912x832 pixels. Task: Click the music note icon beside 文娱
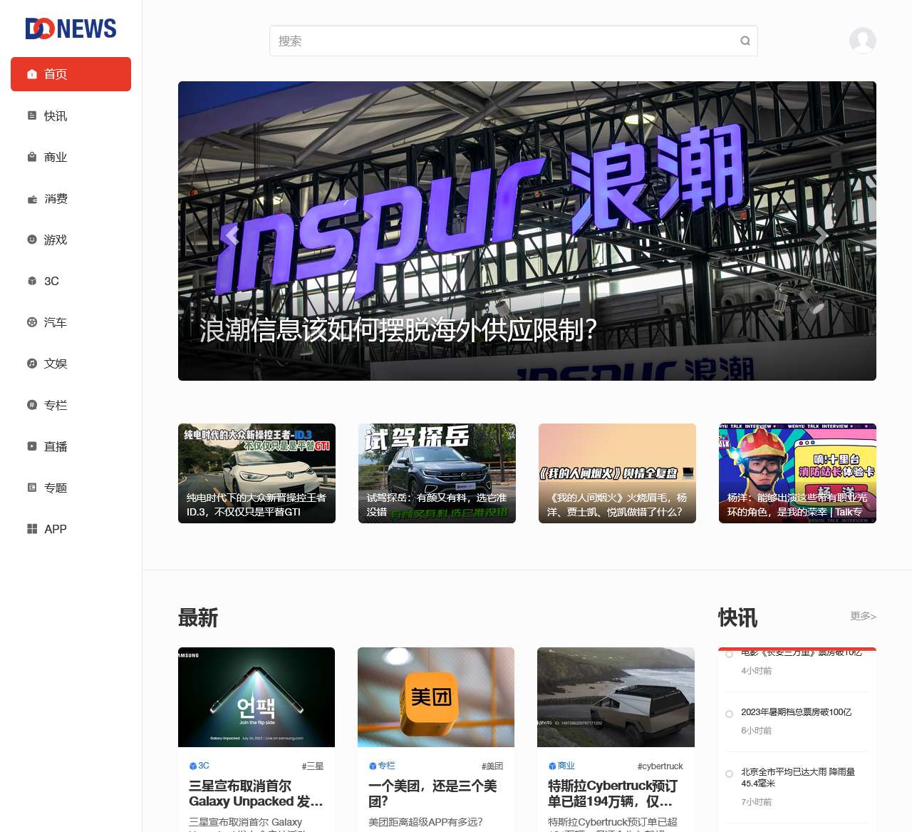pyautogui.click(x=32, y=364)
